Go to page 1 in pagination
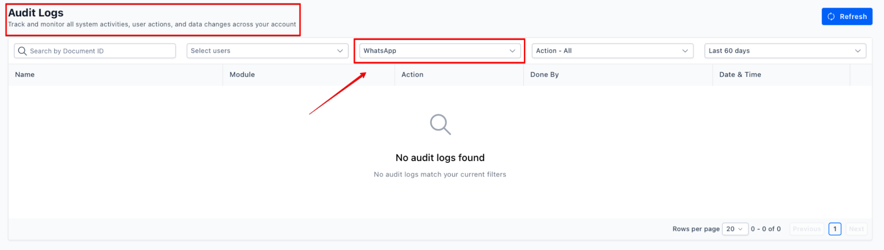 pyautogui.click(x=834, y=229)
